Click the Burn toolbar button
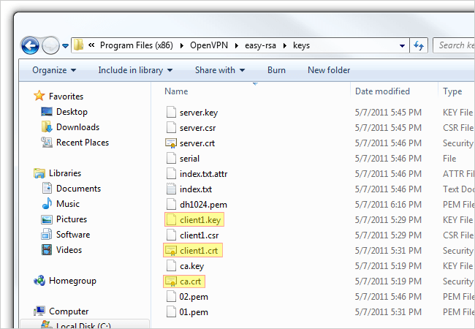 coord(276,70)
